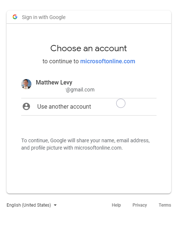The width and height of the screenshot is (181, 226).
Task: Click the circular cursor indicator ring
Action: pyautogui.click(x=121, y=103)
